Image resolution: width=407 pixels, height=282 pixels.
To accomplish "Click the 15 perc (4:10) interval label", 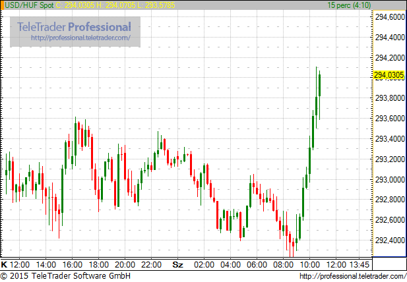I will [349, 5].
